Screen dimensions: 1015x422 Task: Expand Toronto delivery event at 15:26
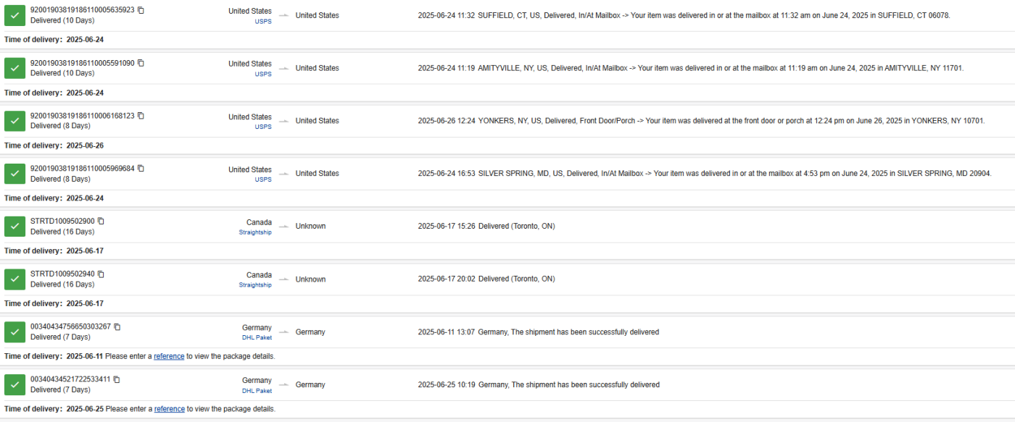click(486, 227)
